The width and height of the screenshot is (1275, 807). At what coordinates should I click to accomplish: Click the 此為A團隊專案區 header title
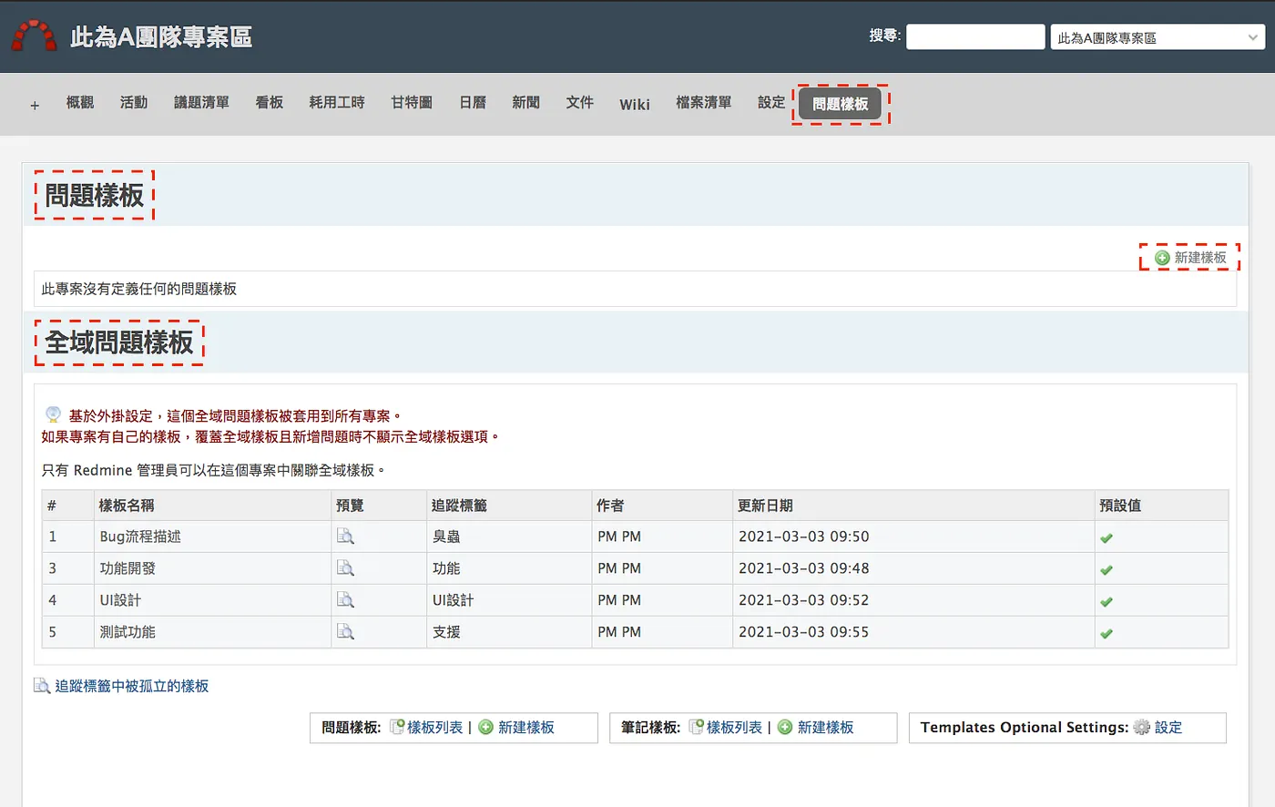tap(161, 37)
